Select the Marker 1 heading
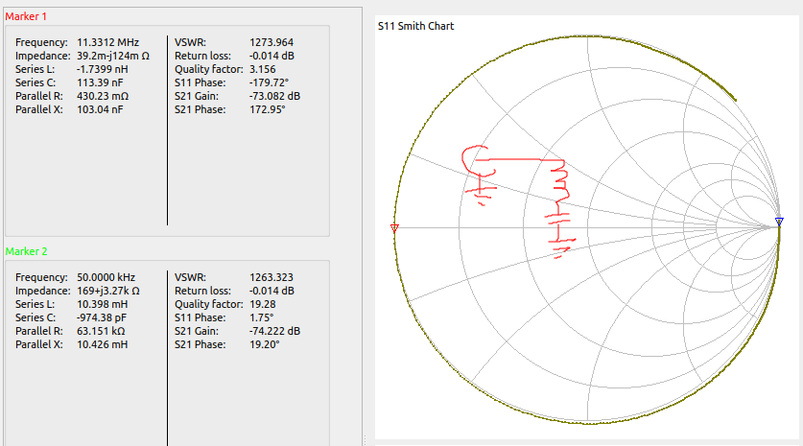Viewport: 803px width, 446px height. point(26,17)
